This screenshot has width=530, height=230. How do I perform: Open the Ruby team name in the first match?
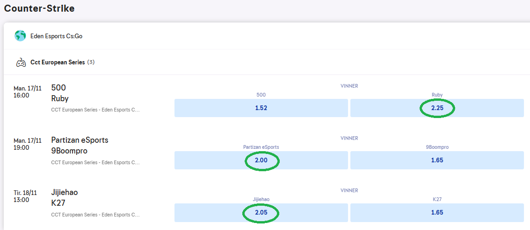[60, 98]
